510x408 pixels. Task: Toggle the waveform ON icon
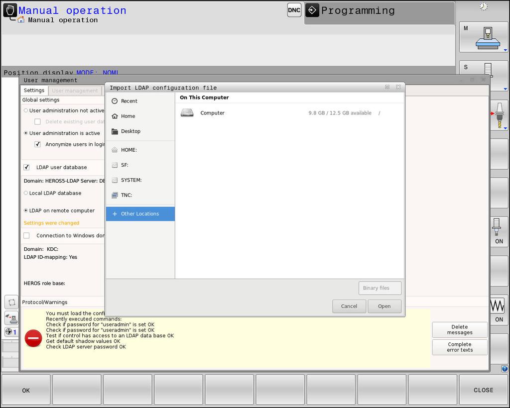point(499,309)
